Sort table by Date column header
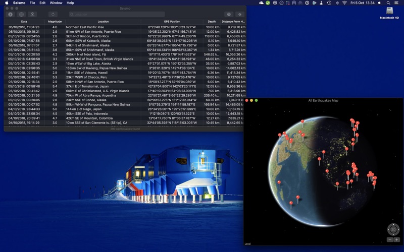Screen dimensions: 404x252 tap(24, 22)
